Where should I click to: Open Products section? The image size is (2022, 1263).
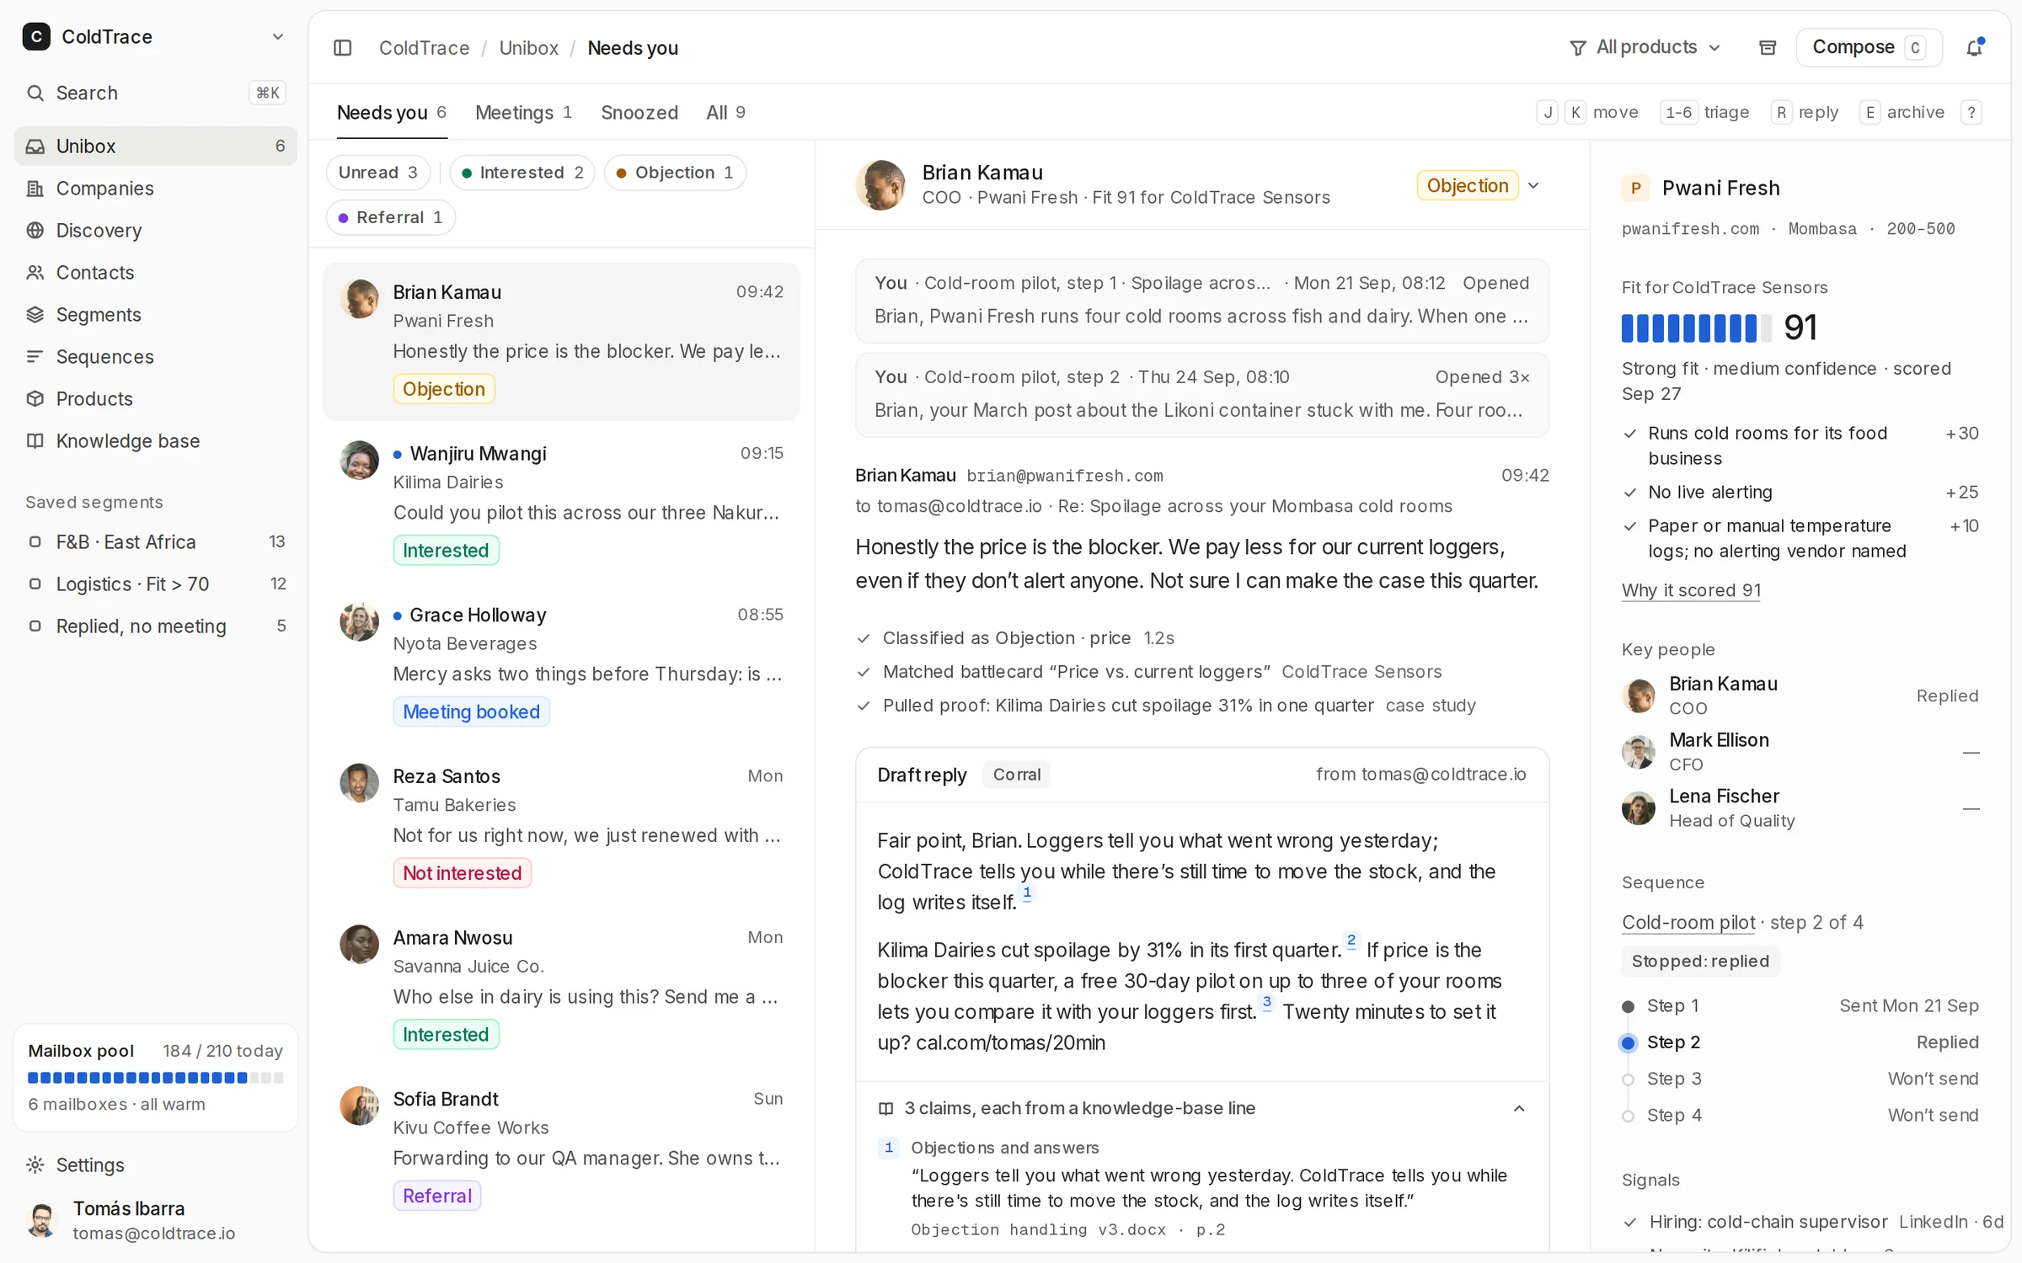click(156, 398)
